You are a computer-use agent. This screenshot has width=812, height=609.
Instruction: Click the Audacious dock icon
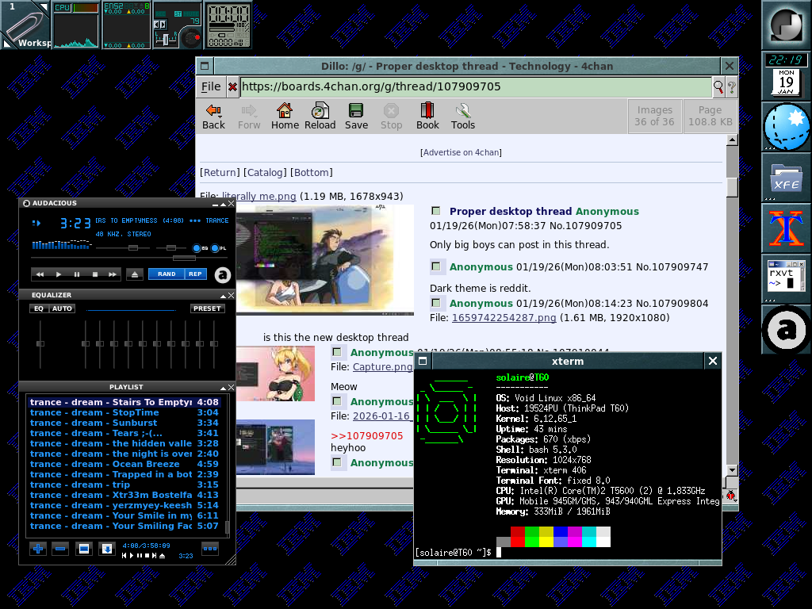coord(786,329)
